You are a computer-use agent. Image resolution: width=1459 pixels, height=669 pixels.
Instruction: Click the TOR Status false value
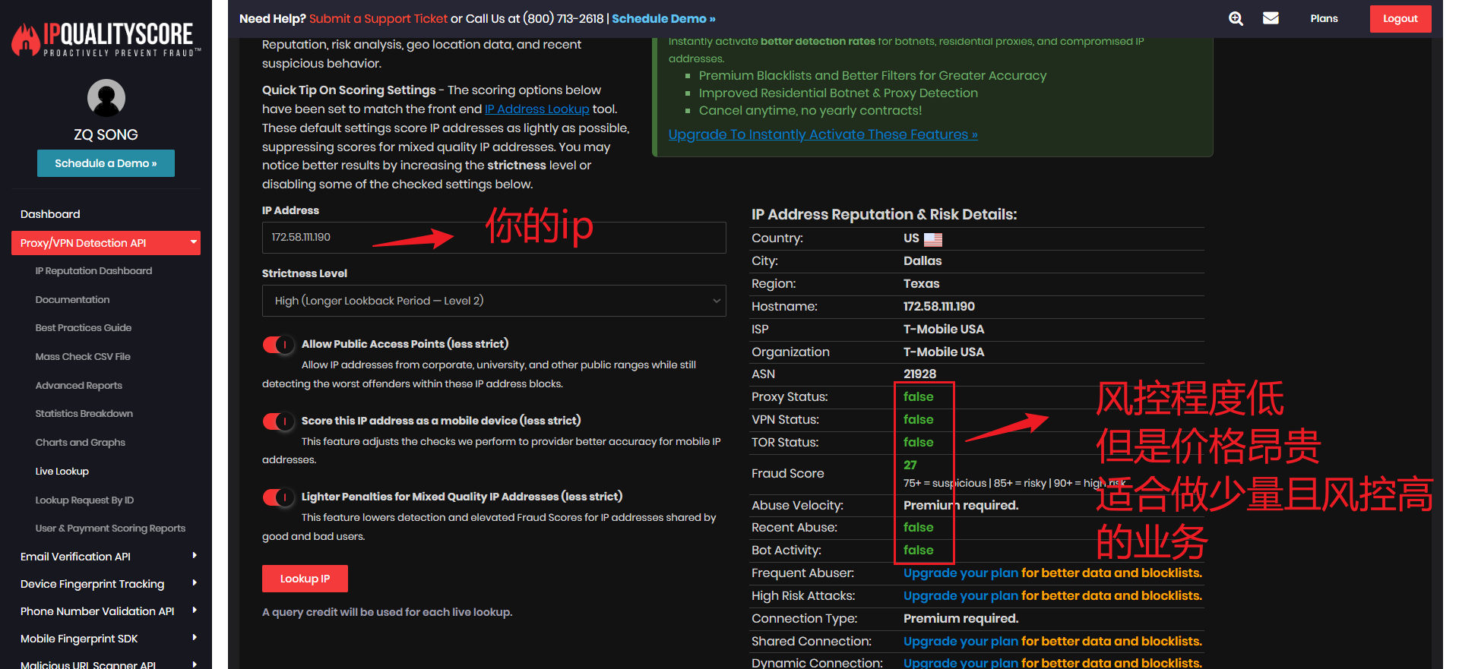pos(918,443)
